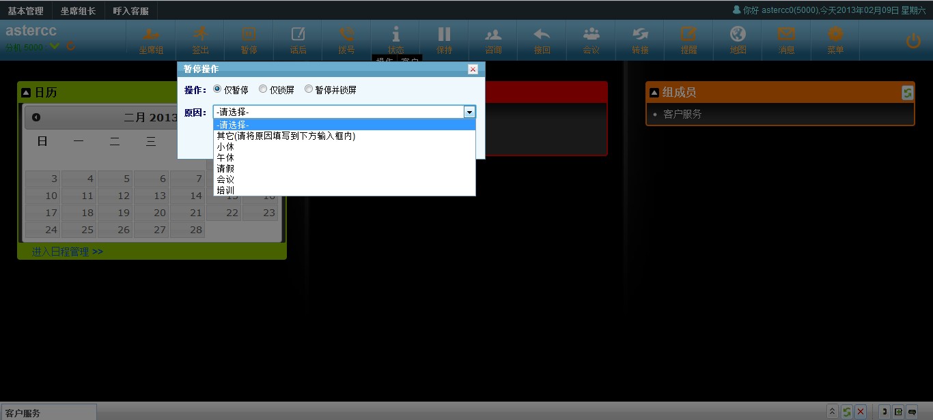Choose 培训 from the reason list
The height and width of the screenshot is (420, 933).
(225, 190)
